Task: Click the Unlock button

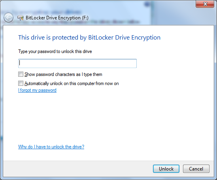Action: pyautogui.click(x=166, y=169)
